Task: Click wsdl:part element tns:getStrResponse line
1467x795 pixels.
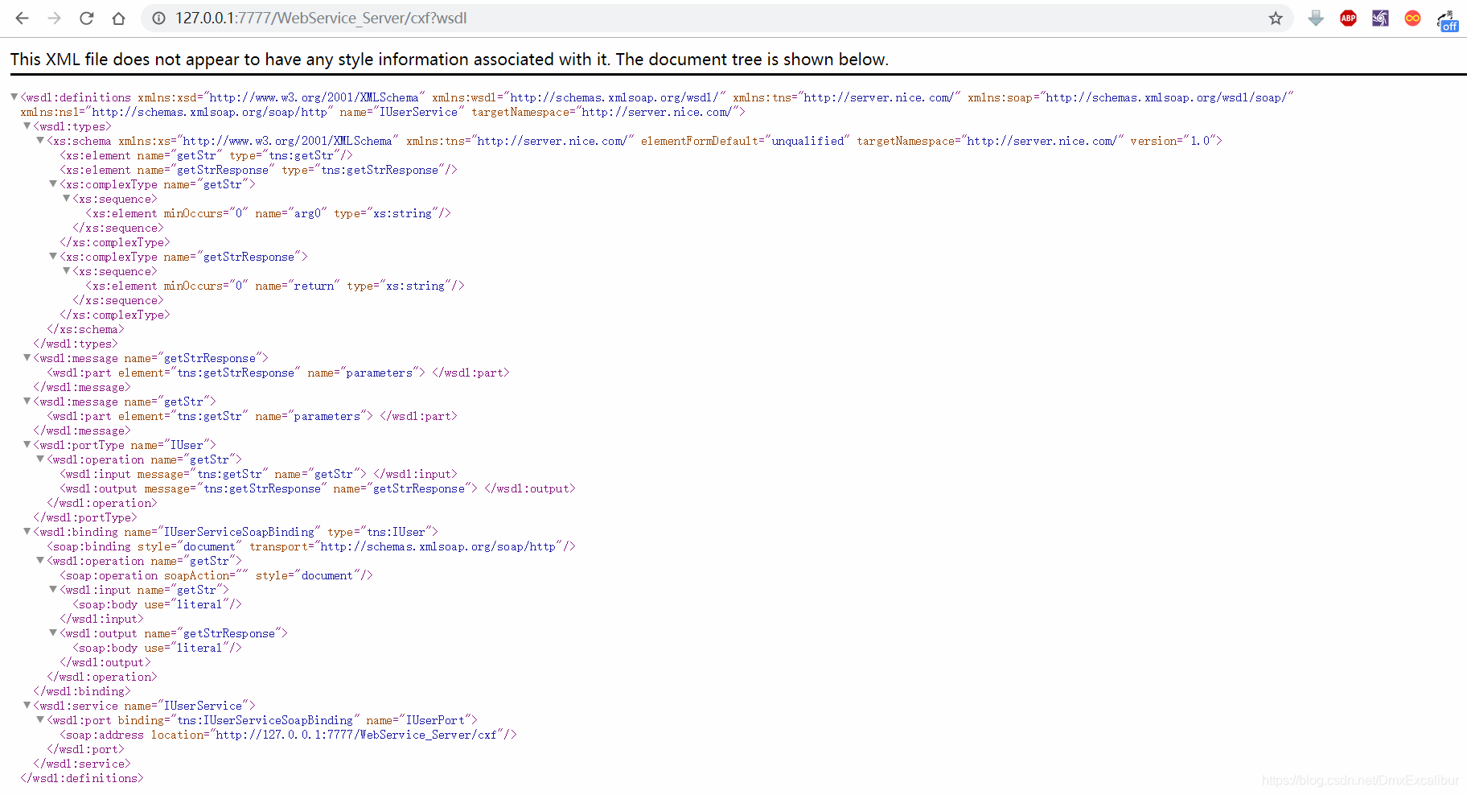Action: (277, 373)
